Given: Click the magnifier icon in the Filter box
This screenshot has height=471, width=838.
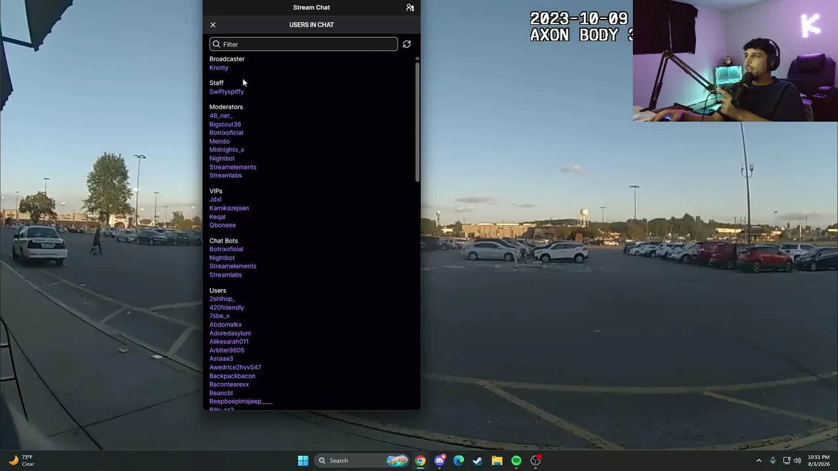Looking at the screenshot, I should click(217, 44).
